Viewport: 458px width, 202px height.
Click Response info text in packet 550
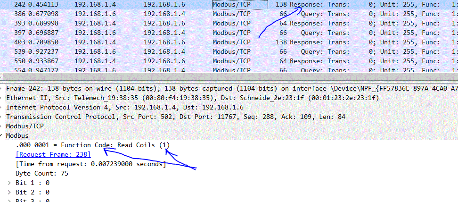point(306,60)
